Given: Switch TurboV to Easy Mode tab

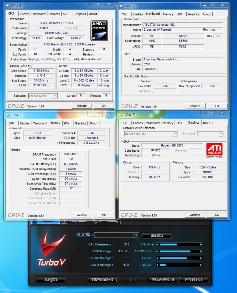Looking at the screenshot, I should tap(76, 221).
